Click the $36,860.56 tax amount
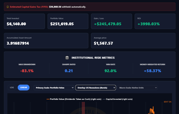Screen dimensions: 179x114 coord(55,7)
